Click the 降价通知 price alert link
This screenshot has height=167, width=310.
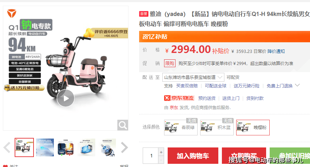pyautogui.click(x=276, y=52)
